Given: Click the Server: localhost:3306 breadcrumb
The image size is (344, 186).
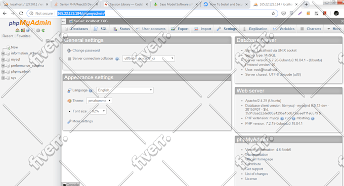Looking at the screenshot, I should (91, 21).
